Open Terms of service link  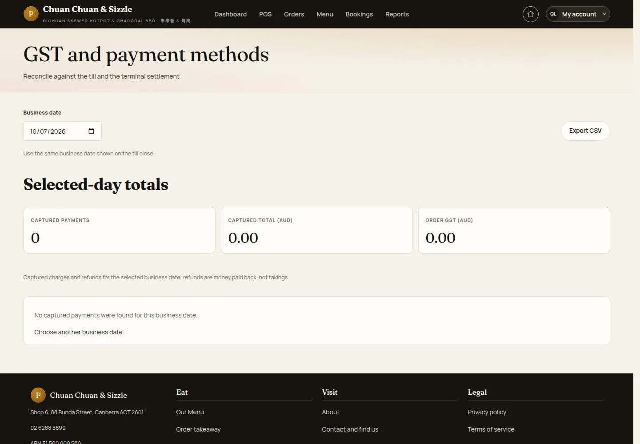(491, 429)
